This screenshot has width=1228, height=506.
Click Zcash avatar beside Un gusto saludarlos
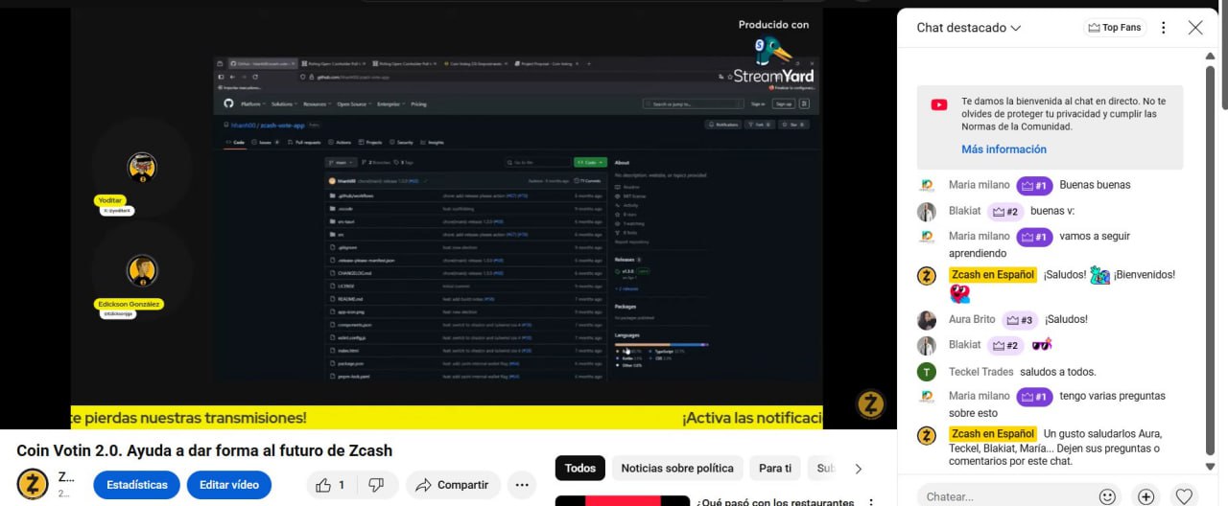[927, 435]
